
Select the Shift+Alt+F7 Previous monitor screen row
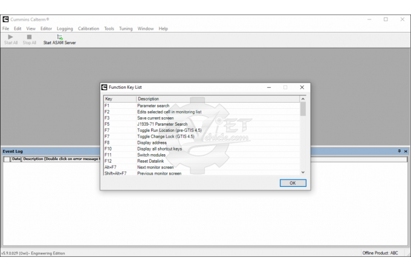click(201, 173)
